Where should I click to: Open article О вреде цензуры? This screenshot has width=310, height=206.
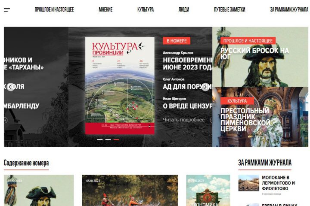click(x=187, y=106)
